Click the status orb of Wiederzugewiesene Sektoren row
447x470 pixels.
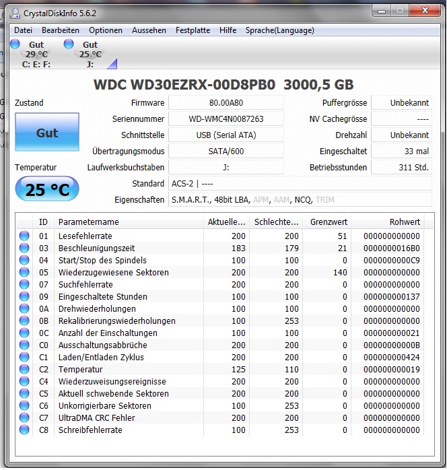tap(24, 272)
